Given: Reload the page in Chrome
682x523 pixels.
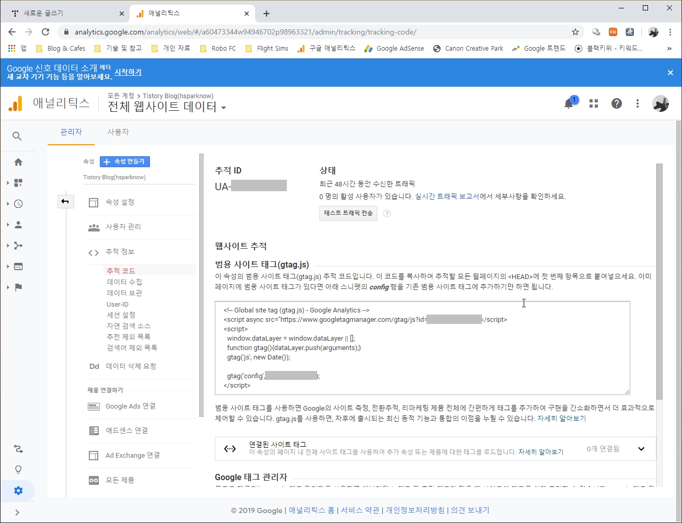Looking at the screenshot, I should 45,32.
